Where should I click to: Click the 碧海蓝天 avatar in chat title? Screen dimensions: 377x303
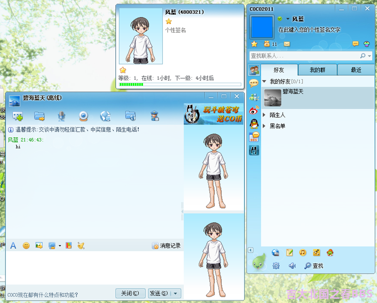[x=15, y=101]
